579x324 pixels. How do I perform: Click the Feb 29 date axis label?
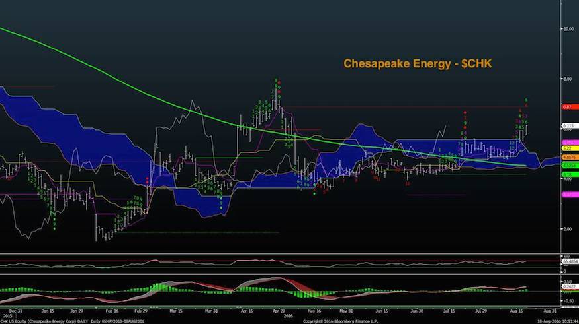coord(141,311)
